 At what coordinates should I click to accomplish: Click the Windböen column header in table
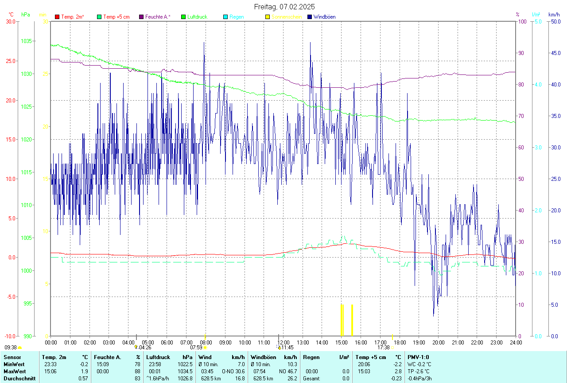(x=264, y=357)
